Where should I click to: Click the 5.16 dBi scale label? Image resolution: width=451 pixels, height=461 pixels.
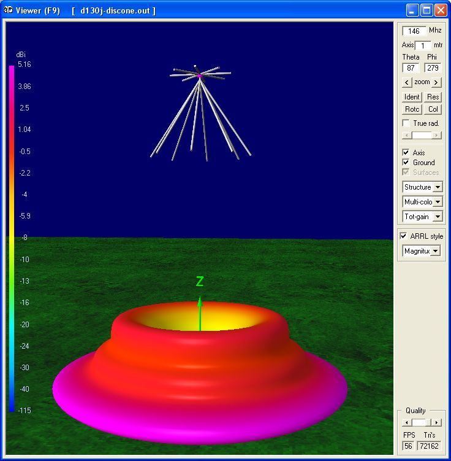click(25, 64)
